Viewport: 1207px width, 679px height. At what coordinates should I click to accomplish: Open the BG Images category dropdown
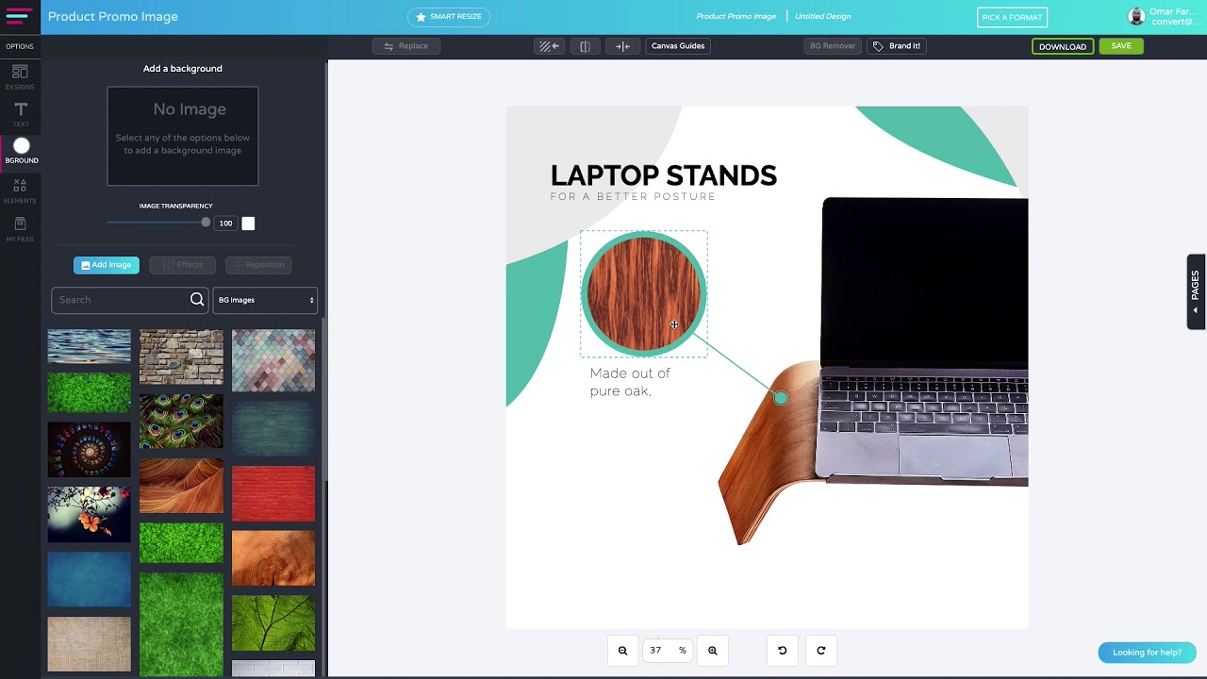[265, 300]
